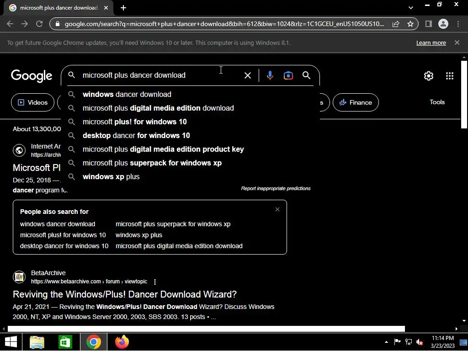468x351 pixels.
Task: Go forward to the next page
Action: [x=25, y=24]
